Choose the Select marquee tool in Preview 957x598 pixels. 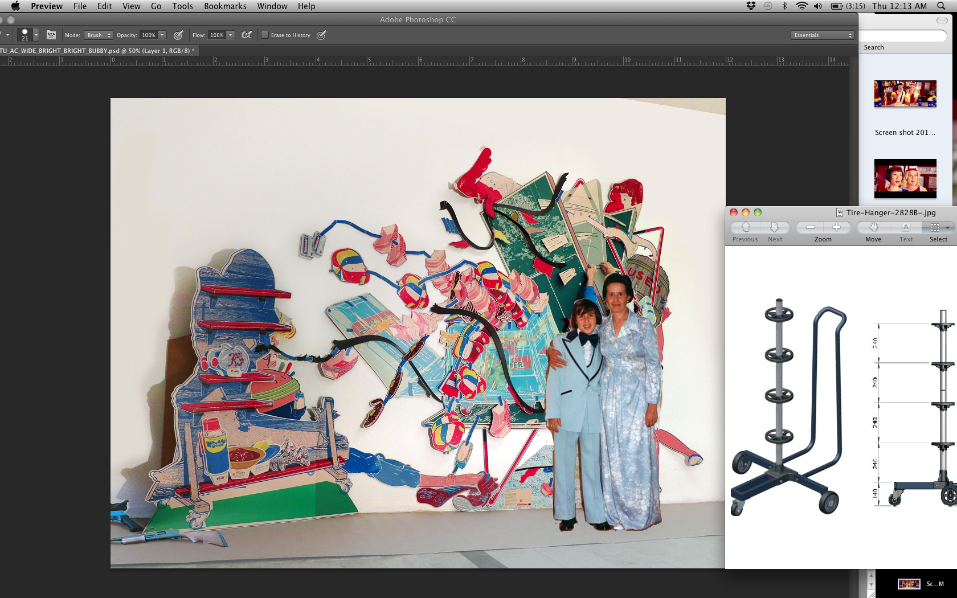click(x=935, y=227)
